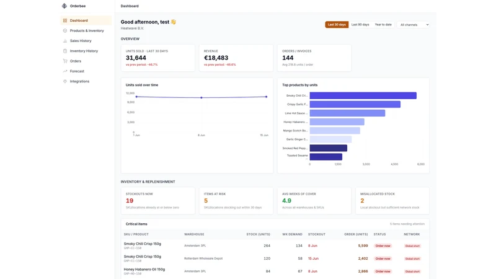The image size is (496, 279).
Task: Select the Last 30 days range
Action: (337, 25)
